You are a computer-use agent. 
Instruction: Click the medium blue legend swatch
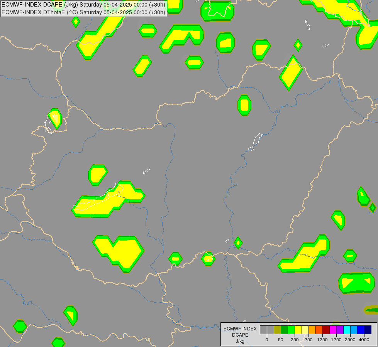pos(361,330)
